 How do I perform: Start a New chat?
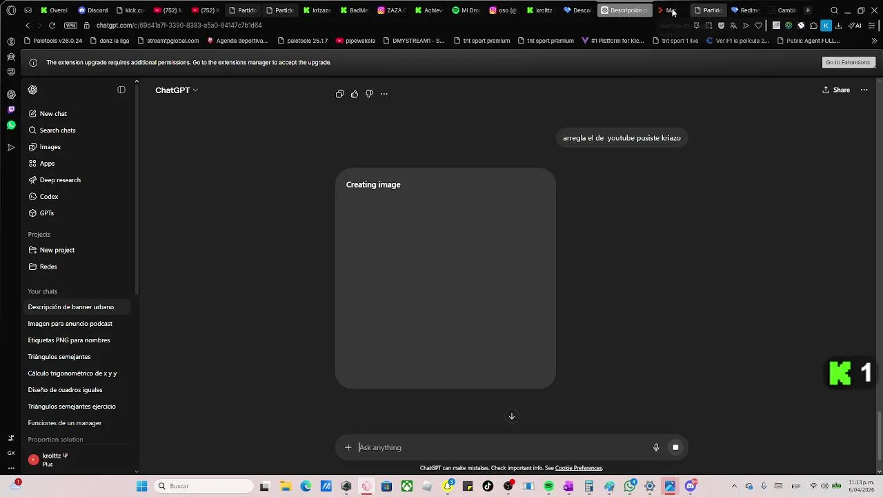(77, 114)
